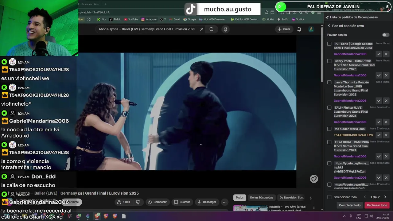Viewport: 393px width, 221px height.
Task: Accept the TEYA DORA - RAMONDA request
Action: point(379,156)
